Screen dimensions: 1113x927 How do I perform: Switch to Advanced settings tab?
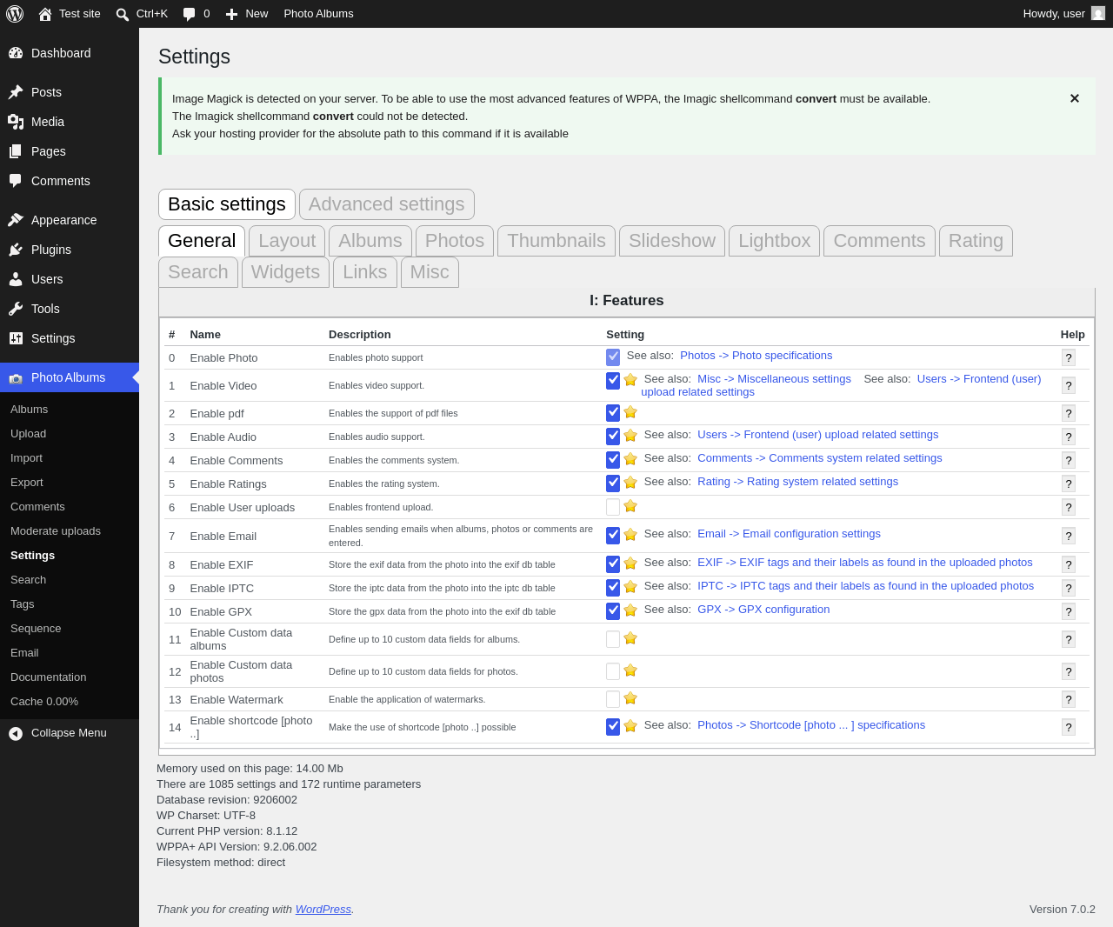coord(387,204)
